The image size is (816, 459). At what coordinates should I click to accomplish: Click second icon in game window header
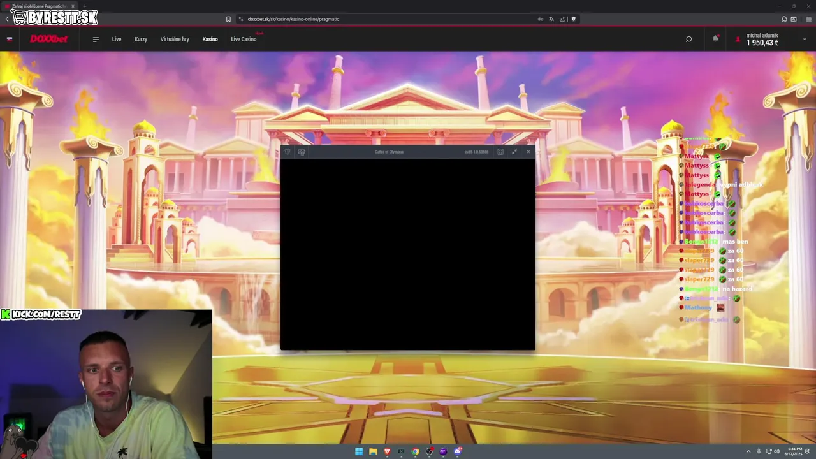(x=302, y=152)
